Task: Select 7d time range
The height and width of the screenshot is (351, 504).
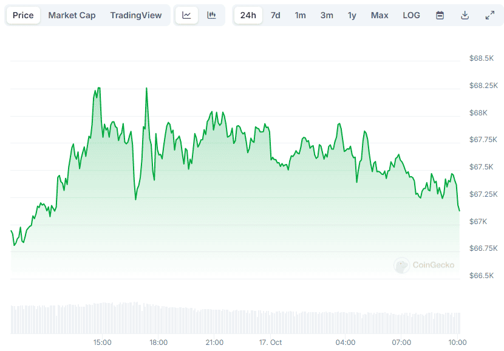Action: 275,15
